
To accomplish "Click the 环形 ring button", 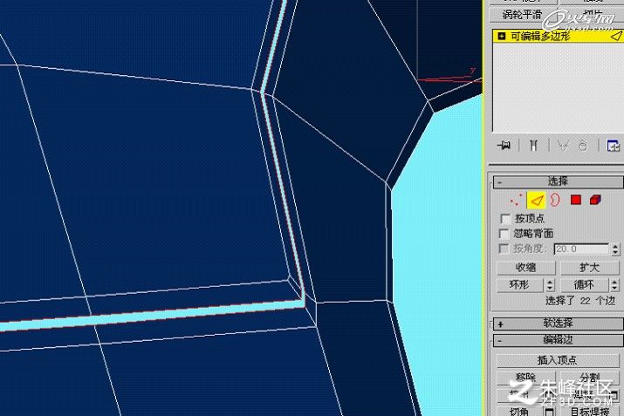I will click(520, 285).
